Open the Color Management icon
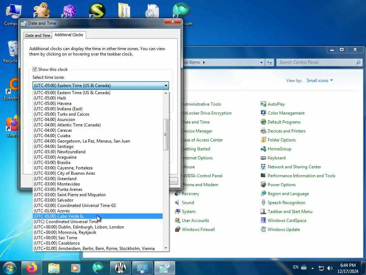The width and height of the screenshot is (366, 275). pyautogui.click(x=263, y=113)
